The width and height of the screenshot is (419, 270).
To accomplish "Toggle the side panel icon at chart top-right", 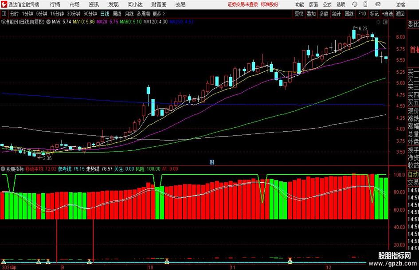I will tap(385, 22).
